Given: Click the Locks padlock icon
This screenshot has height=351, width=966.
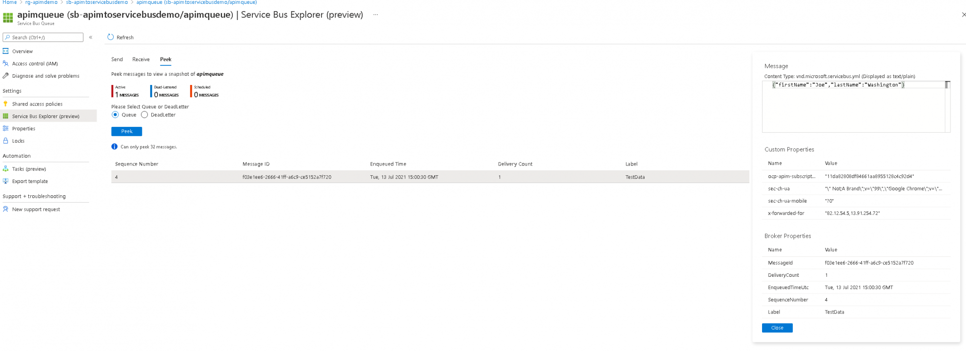Looking at the screenshot, I should pyautogui.click(x=6, y=141).
